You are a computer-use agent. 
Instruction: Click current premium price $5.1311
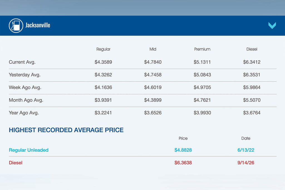click(x=202, y=62)
